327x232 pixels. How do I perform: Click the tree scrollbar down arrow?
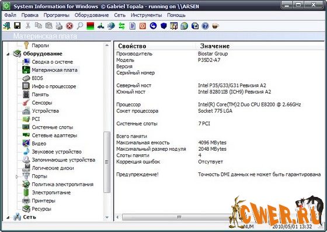pos(107,217)
